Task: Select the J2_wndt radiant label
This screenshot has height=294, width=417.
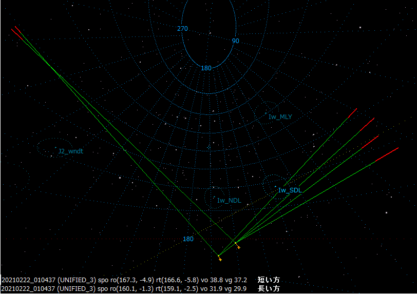Action: tap(70, 151)
